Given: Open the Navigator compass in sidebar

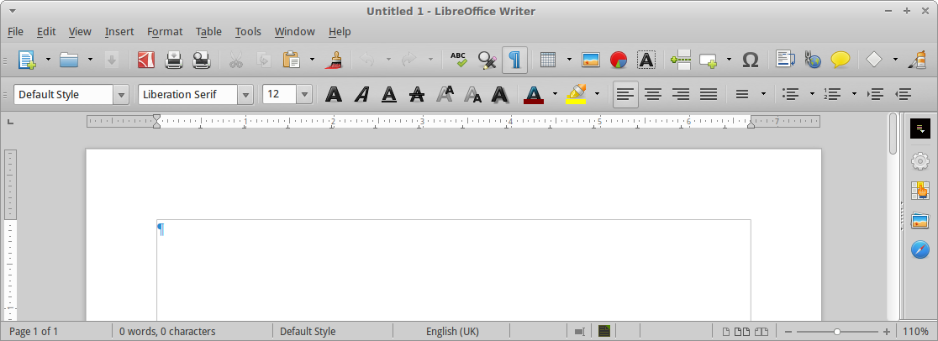Looking at the screenshot, I should point(920,250).
